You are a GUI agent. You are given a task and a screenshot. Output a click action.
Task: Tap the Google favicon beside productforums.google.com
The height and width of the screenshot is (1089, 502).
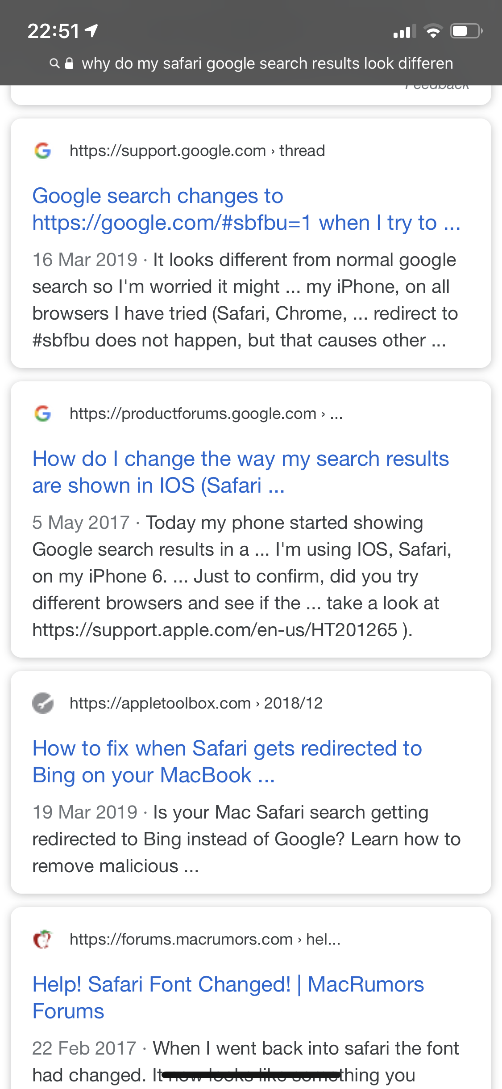coord(43,414)
